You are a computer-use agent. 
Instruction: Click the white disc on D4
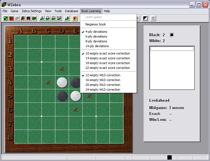pos(62,82)
